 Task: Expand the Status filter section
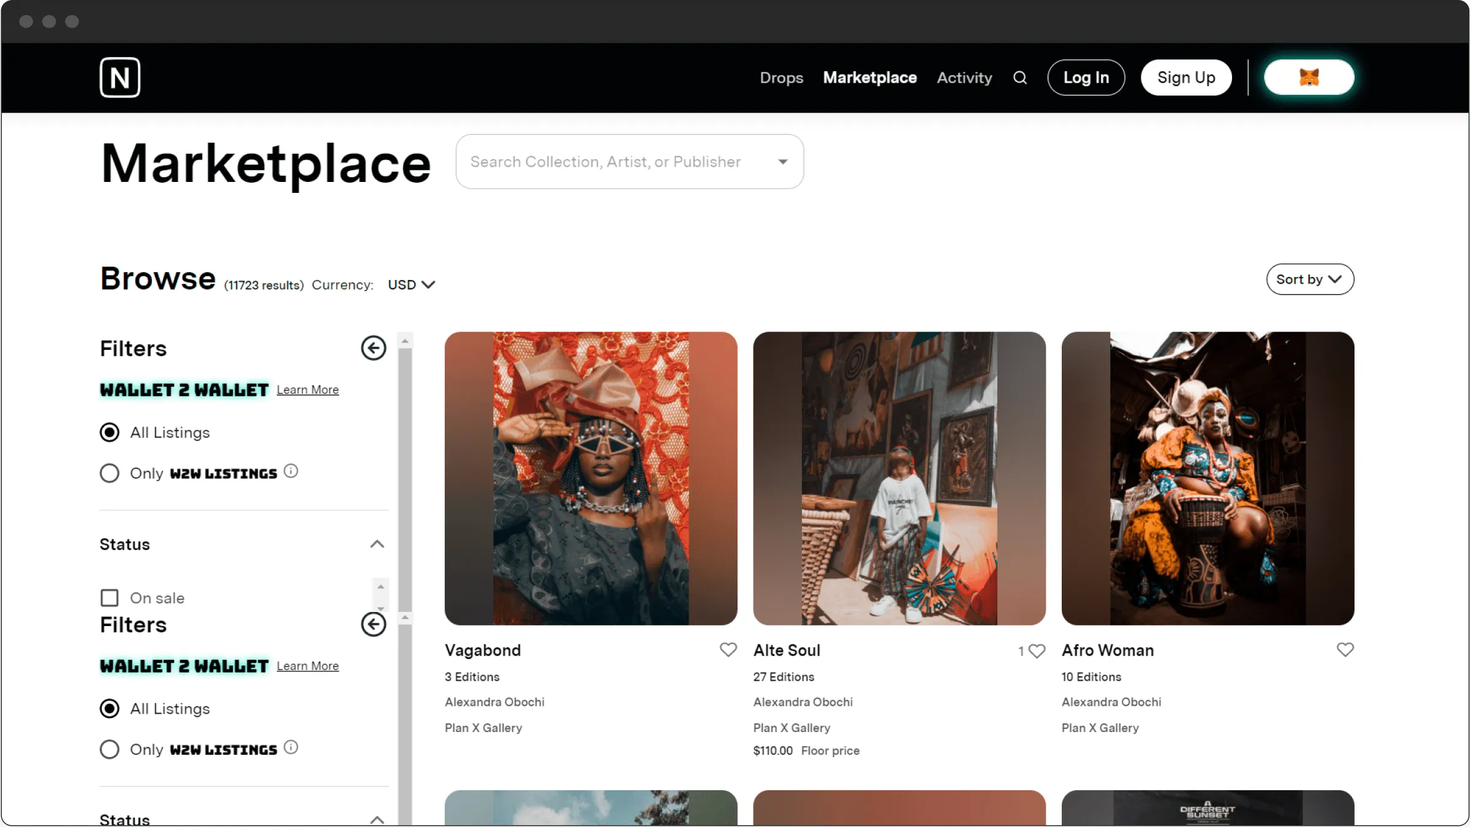[x=377, y=543]
